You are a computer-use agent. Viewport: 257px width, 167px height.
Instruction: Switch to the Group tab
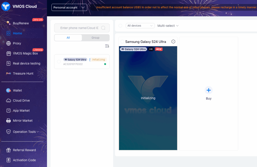click(96, 38)
